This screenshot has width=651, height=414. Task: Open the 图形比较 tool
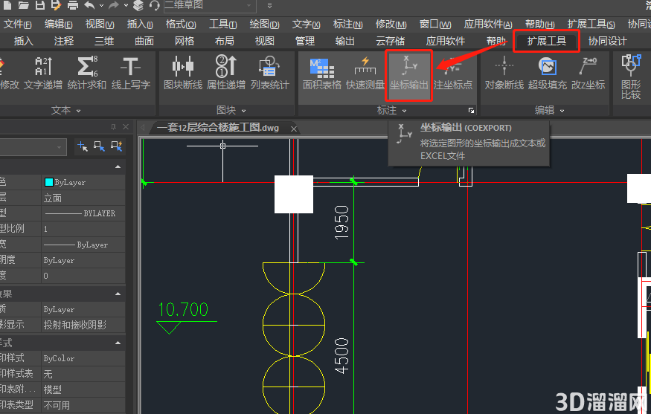(x=631, y=77)
